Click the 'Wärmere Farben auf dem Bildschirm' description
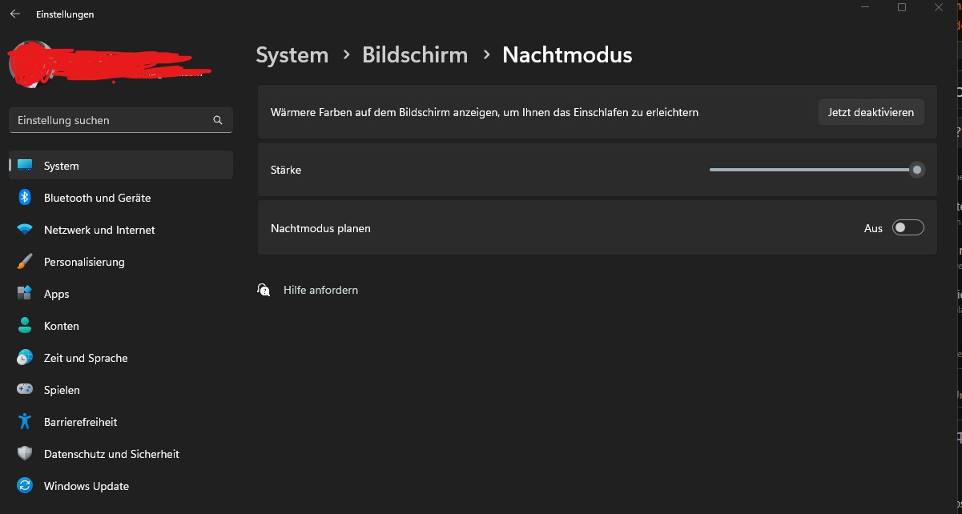The image size is (962, 514). pos(485,113)
